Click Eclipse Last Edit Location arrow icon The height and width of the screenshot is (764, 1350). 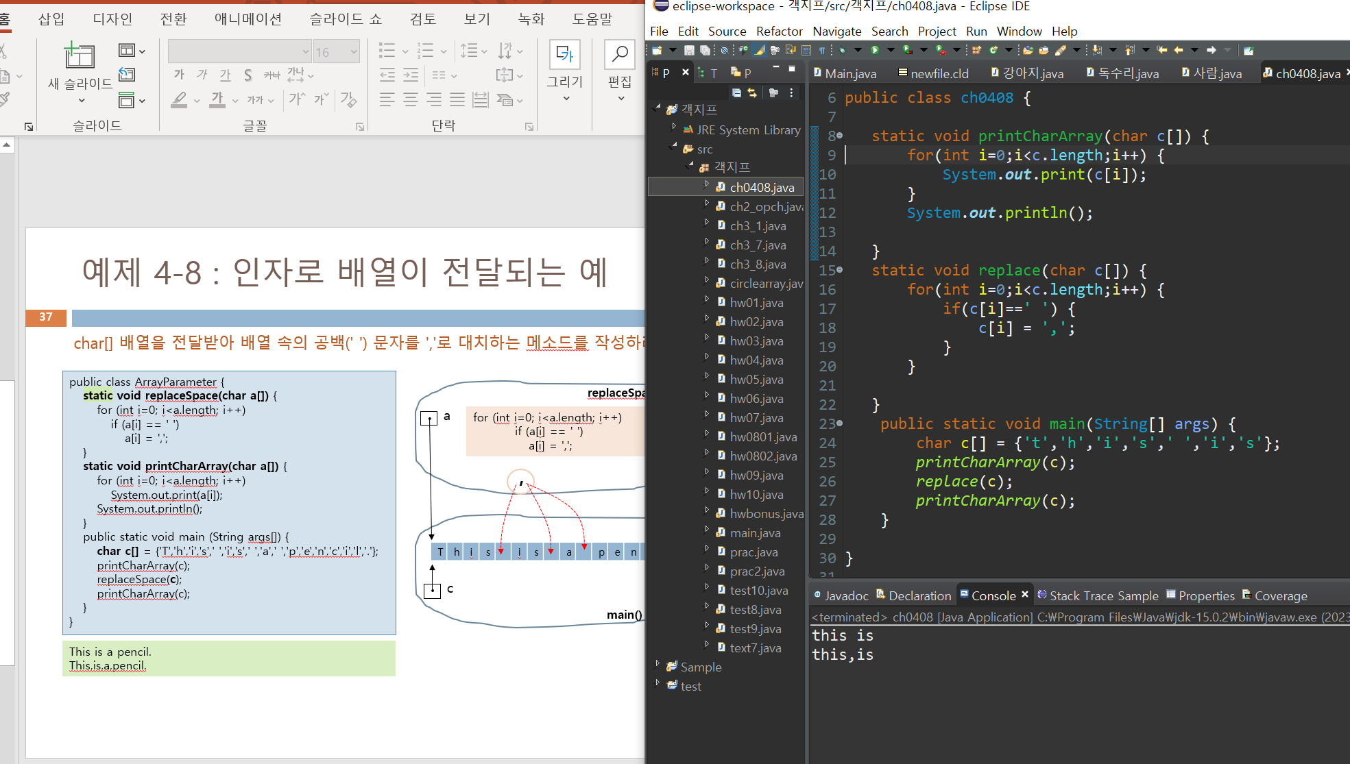coord(1161,50)
